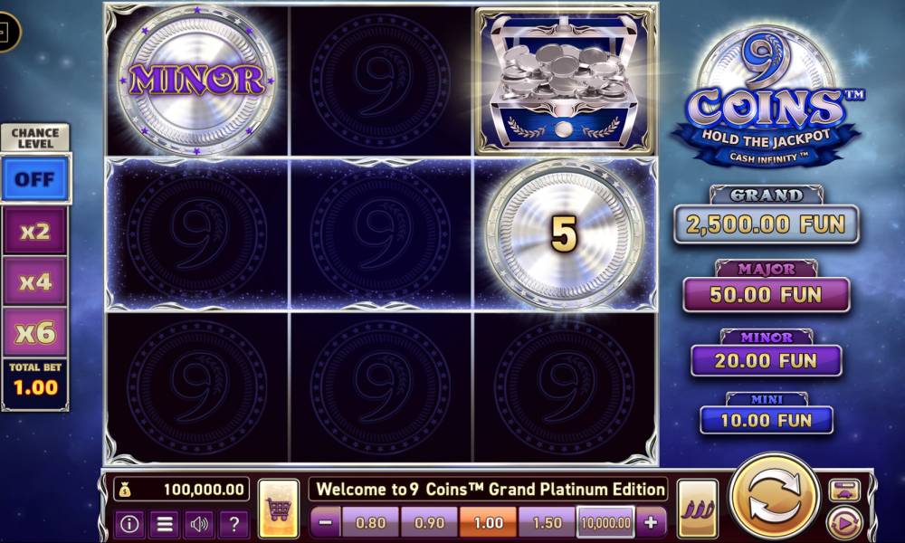This screenshot has height=543, width=905.
Task: Open the info paytable icon
Action: click(129, 524)
